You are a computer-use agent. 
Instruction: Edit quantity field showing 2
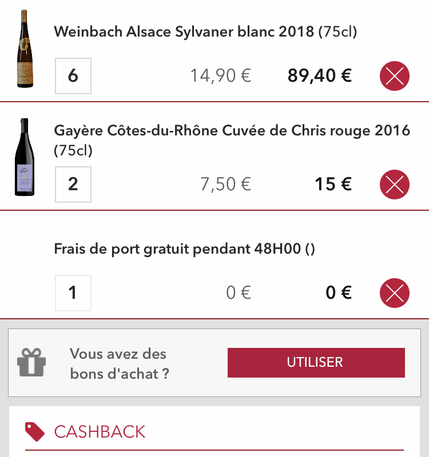click(x=73, y=184)
